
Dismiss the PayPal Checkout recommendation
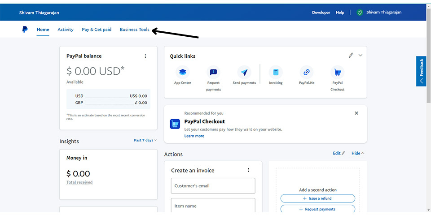(x=356, y=113)
